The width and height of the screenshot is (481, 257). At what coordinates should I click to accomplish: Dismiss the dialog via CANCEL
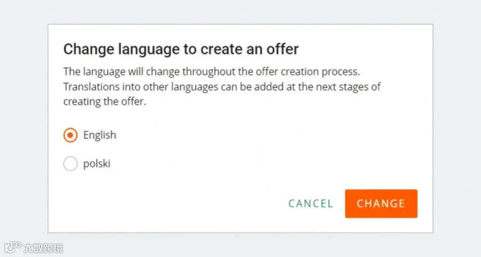point(311,204)
